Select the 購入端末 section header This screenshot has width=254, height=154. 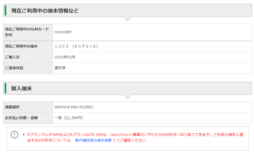128,88
